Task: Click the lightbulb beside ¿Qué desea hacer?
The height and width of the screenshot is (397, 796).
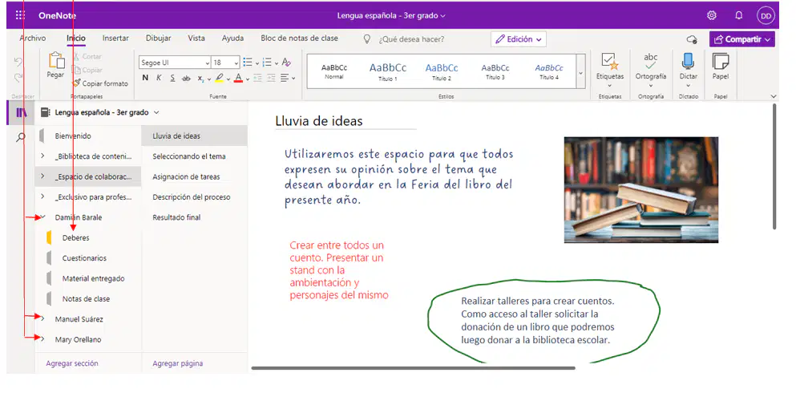Action: 367,39
